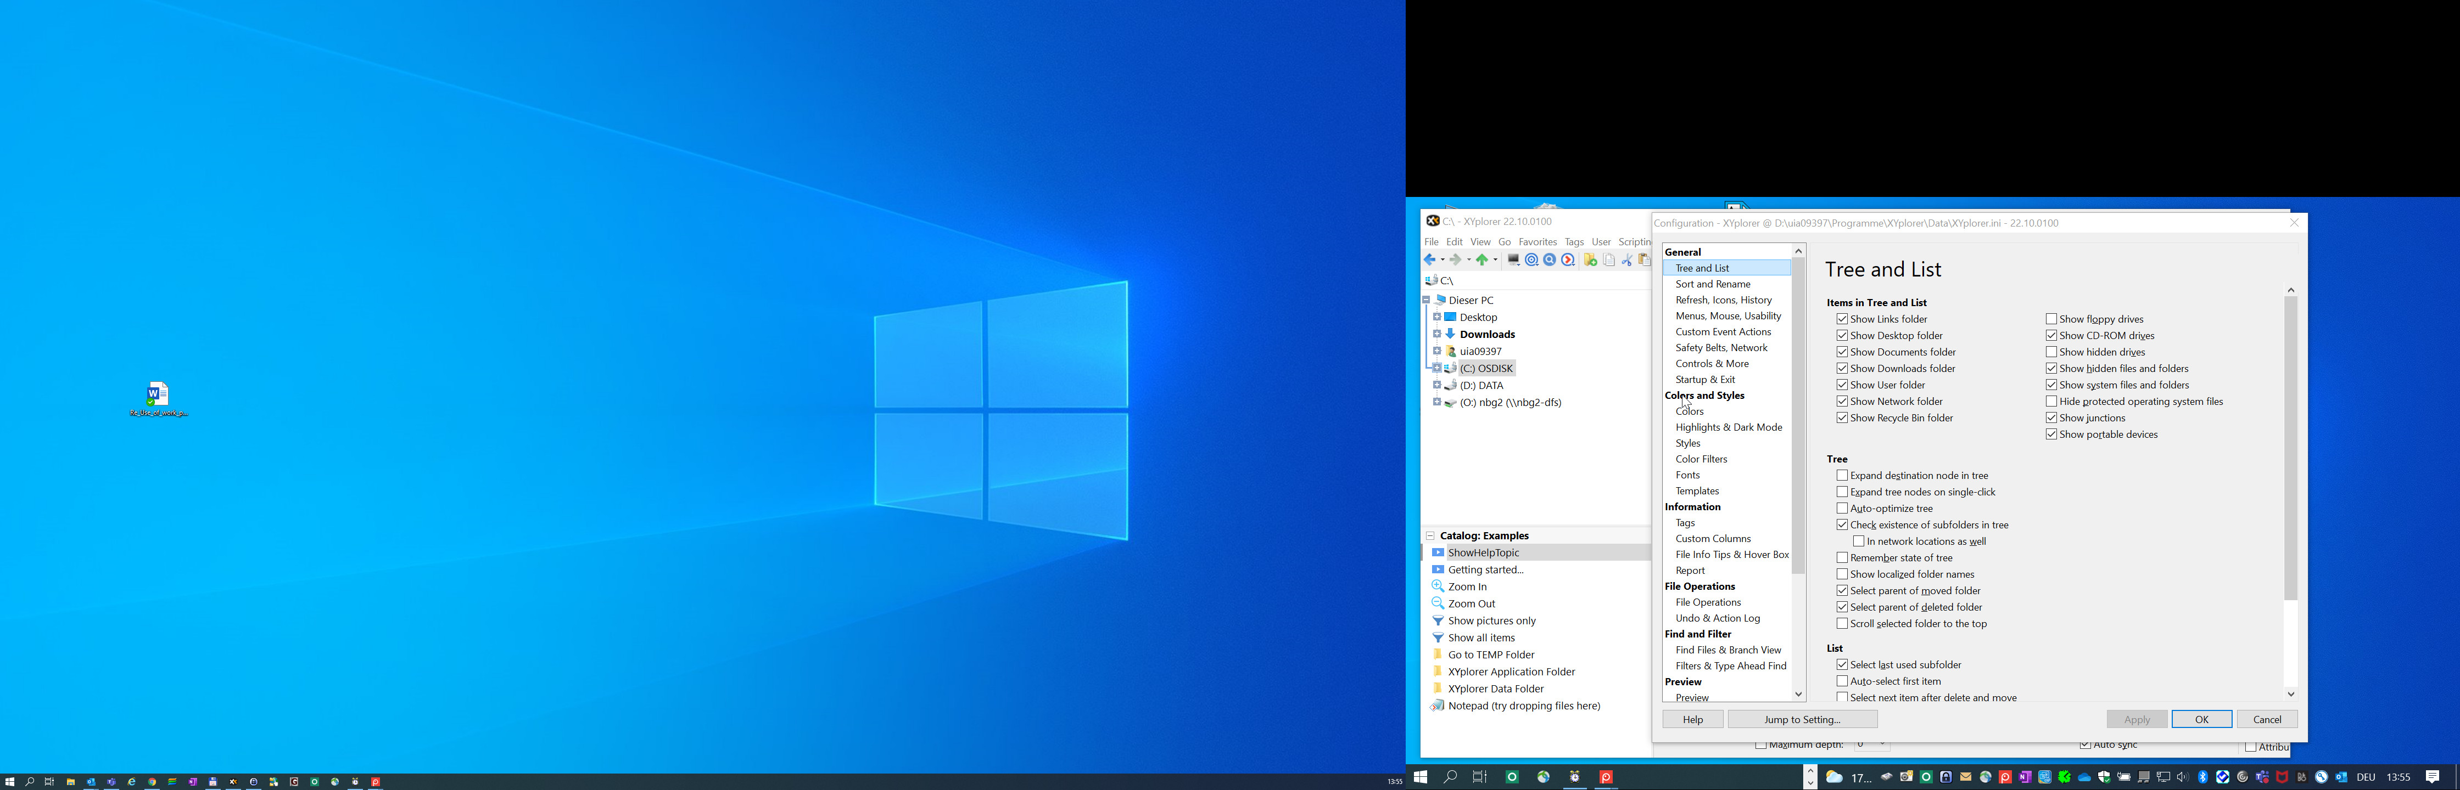
Task: Check Expand tree nodes on single-click
Action: click(1842, 492)
